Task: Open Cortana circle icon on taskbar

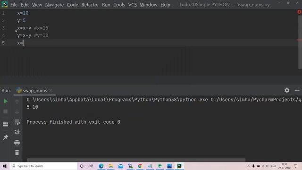Action: click(82, 166)
